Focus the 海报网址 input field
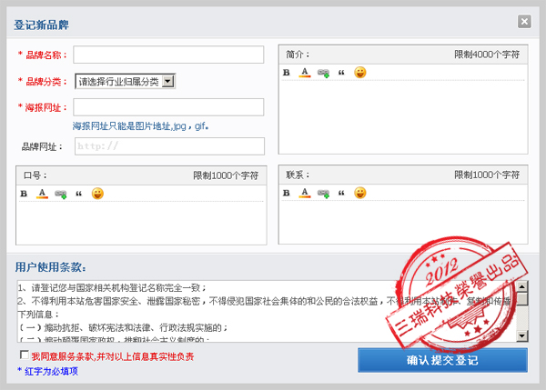Screen dimensions: 546x390 (x=168, y=107)
